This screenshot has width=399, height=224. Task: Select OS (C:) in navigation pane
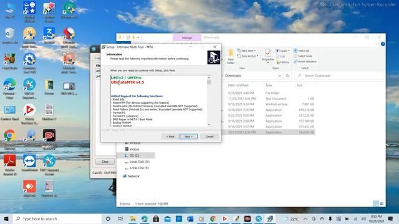tap(135, 156)
